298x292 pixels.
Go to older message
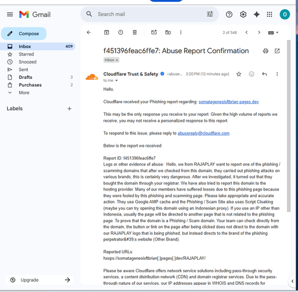(259, 32)
